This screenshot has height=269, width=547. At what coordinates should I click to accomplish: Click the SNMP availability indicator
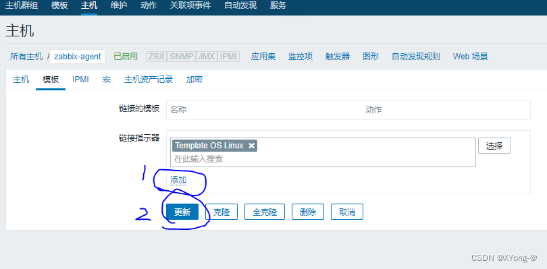tap(182, 57)
